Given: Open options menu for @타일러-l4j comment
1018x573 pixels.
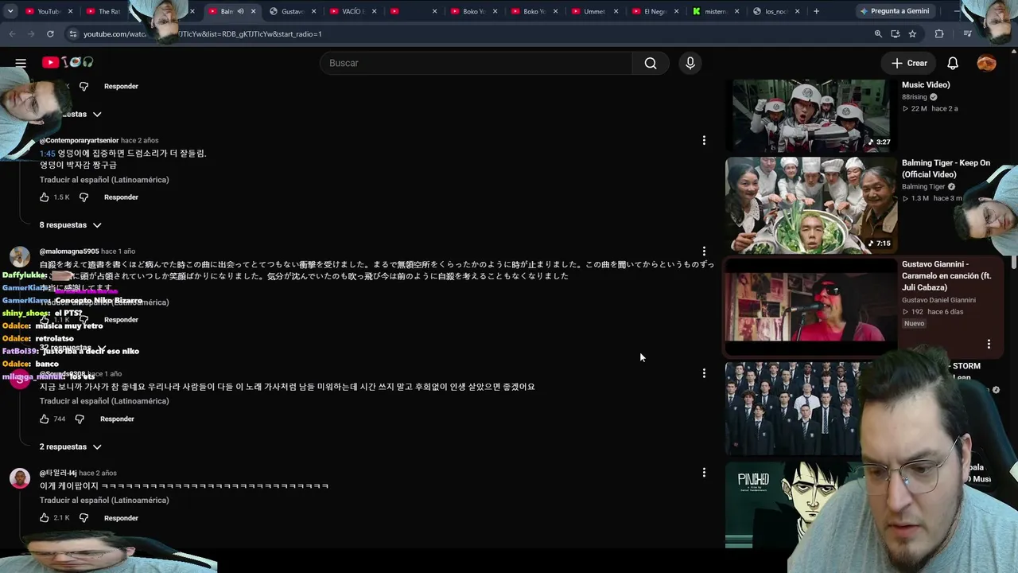Looking at the screenshot, I should point(704,472).
